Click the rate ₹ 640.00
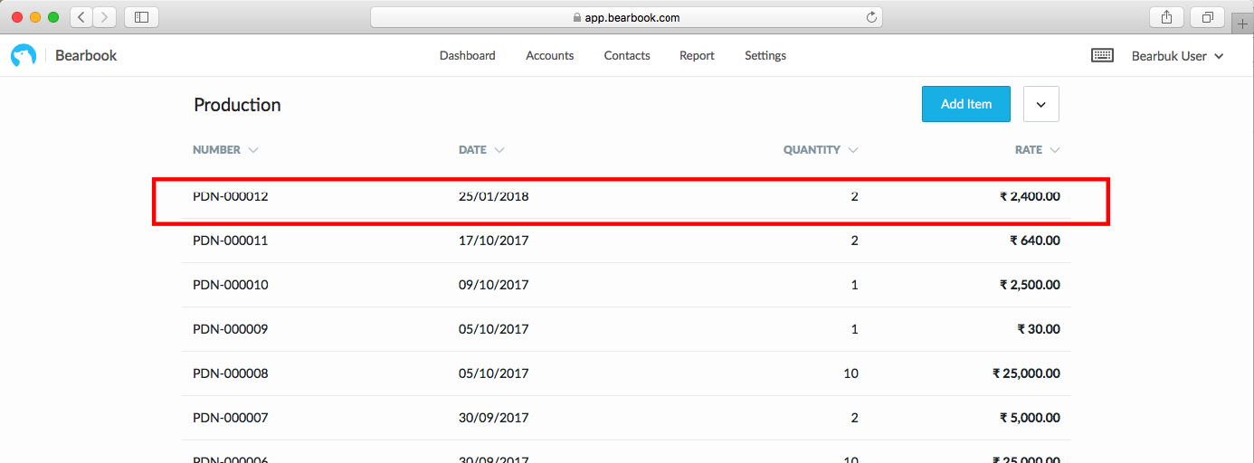1254x463 pixels. (1035, 241)
